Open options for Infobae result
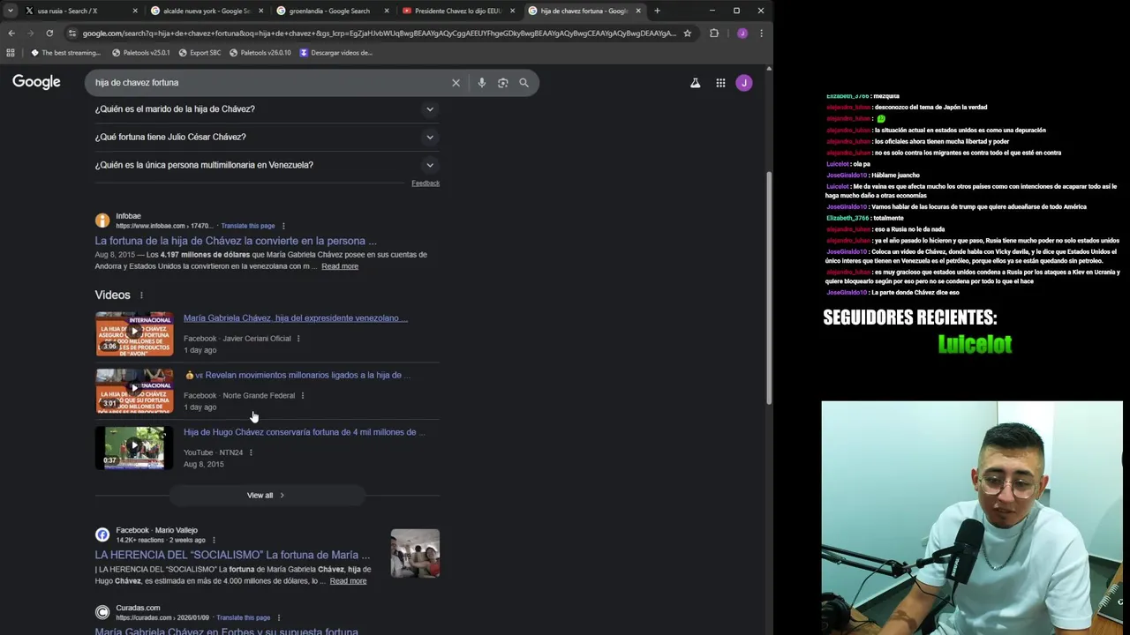The image size is (1130, 635). [283, 226]
